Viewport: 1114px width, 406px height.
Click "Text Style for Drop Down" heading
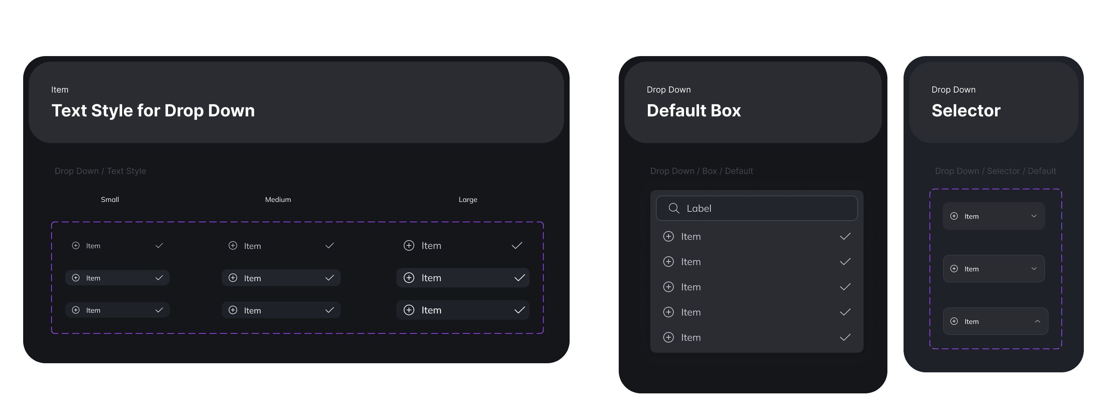(x=153, y=111)
